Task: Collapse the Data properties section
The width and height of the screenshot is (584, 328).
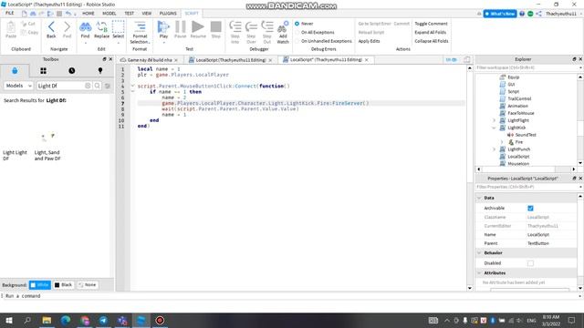Action: tap(479, 198)
